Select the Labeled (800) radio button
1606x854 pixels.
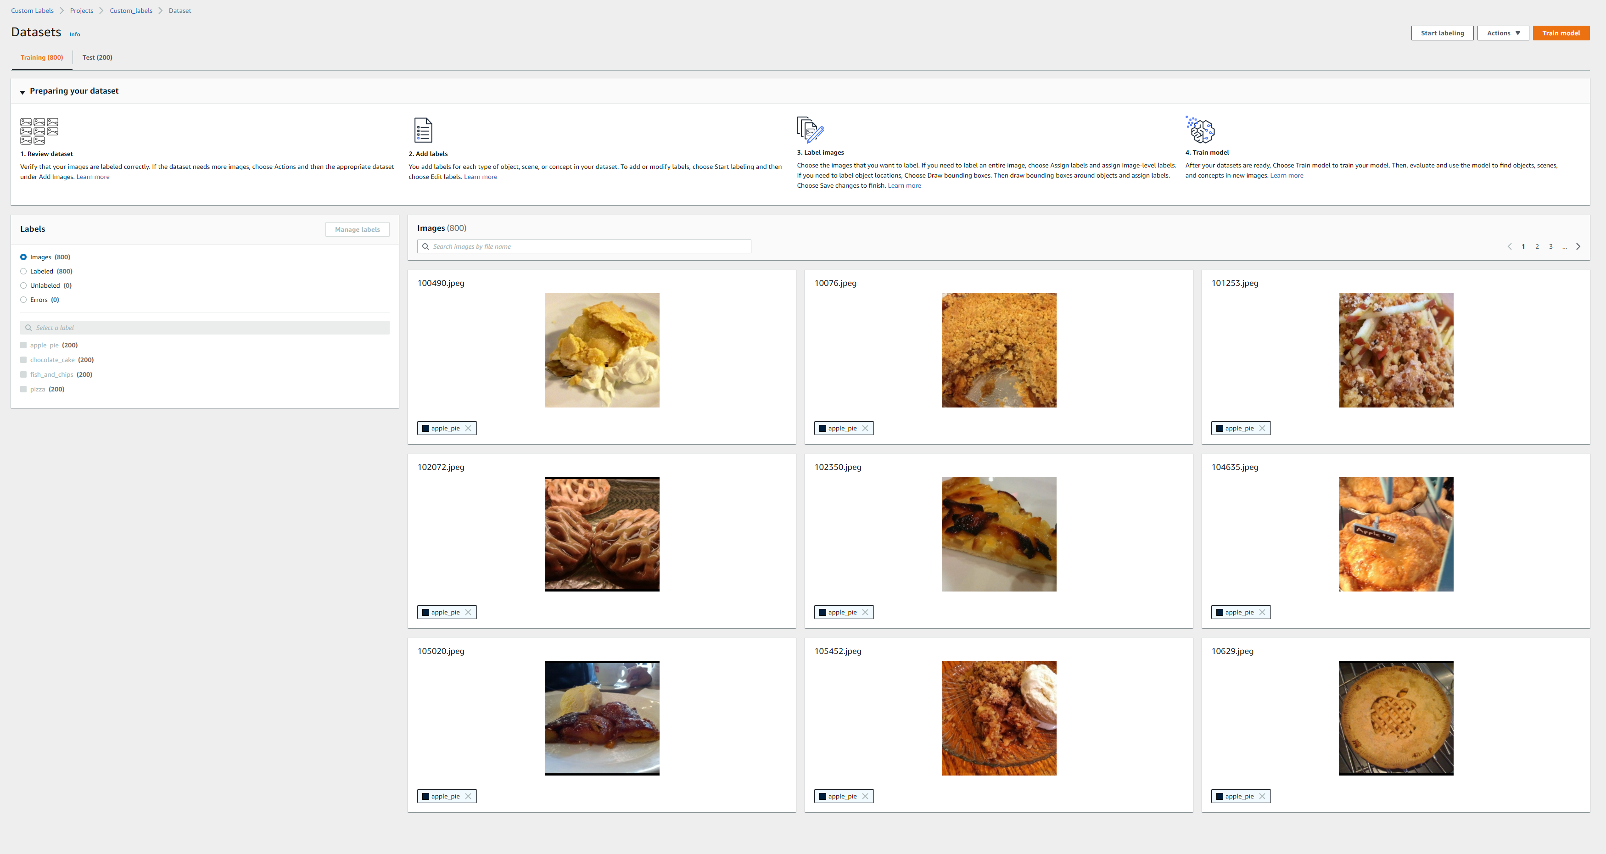click(24, 271)
